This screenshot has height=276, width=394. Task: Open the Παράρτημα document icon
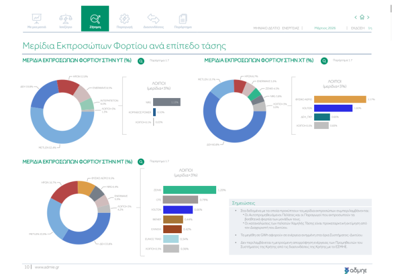coord(183,18)
